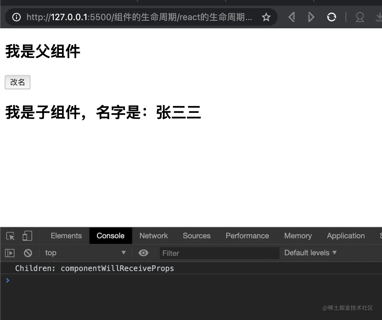The image size is (382, 320).
Task: Open the top JavaScript context dropdown
Action: (85, 253)
